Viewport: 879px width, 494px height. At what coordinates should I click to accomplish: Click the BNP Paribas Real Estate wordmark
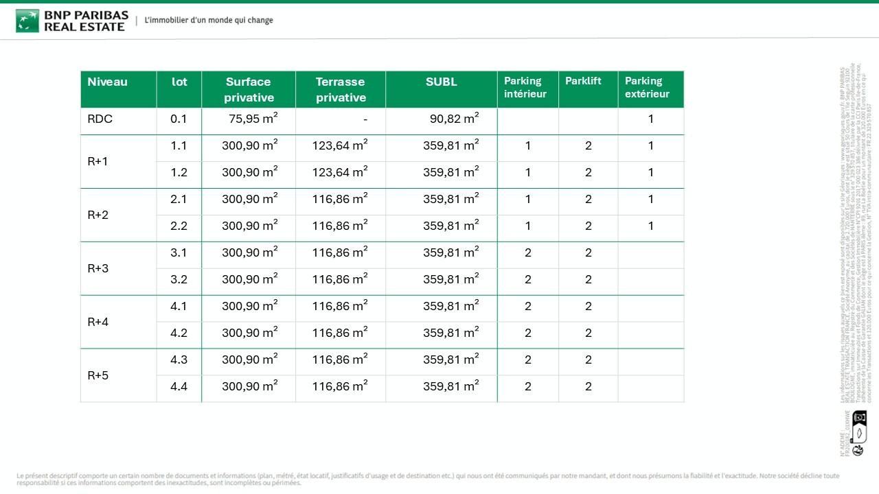coord(85,21)
